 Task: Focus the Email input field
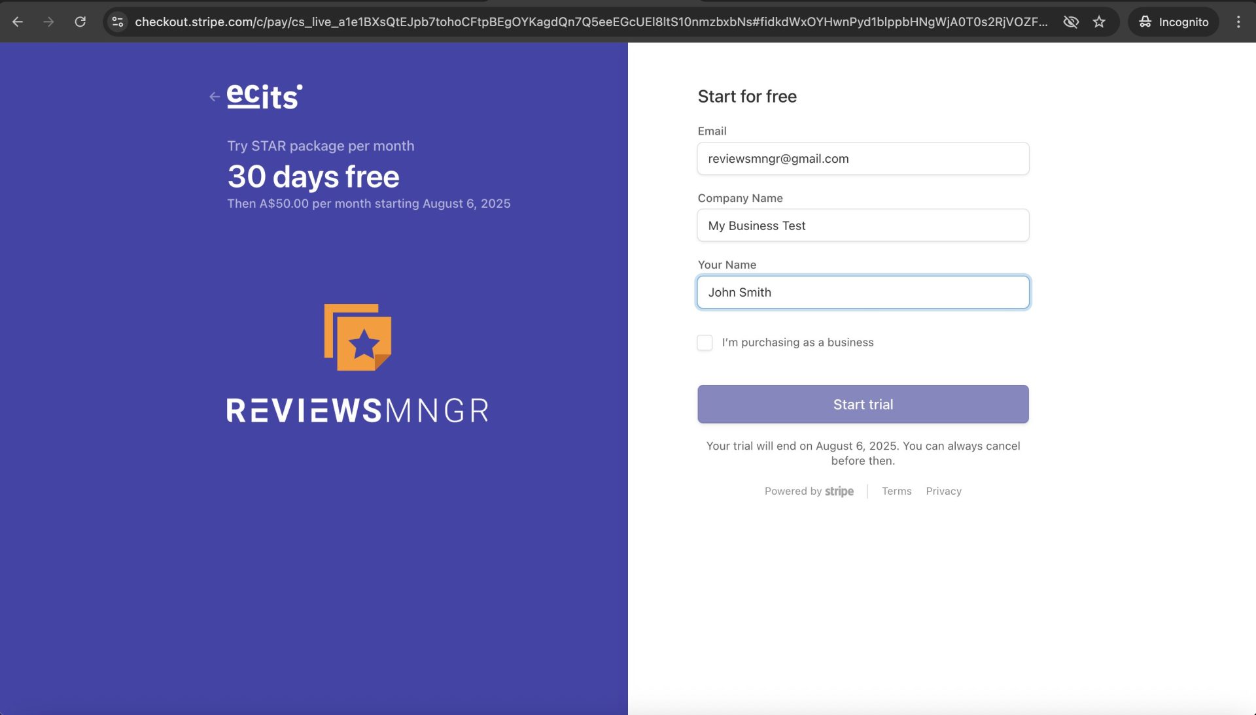pyautogui.click(x=863, y=159)
